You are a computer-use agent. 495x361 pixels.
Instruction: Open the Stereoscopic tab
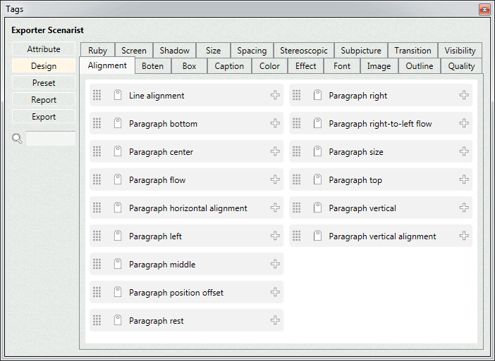pos(304,51)
